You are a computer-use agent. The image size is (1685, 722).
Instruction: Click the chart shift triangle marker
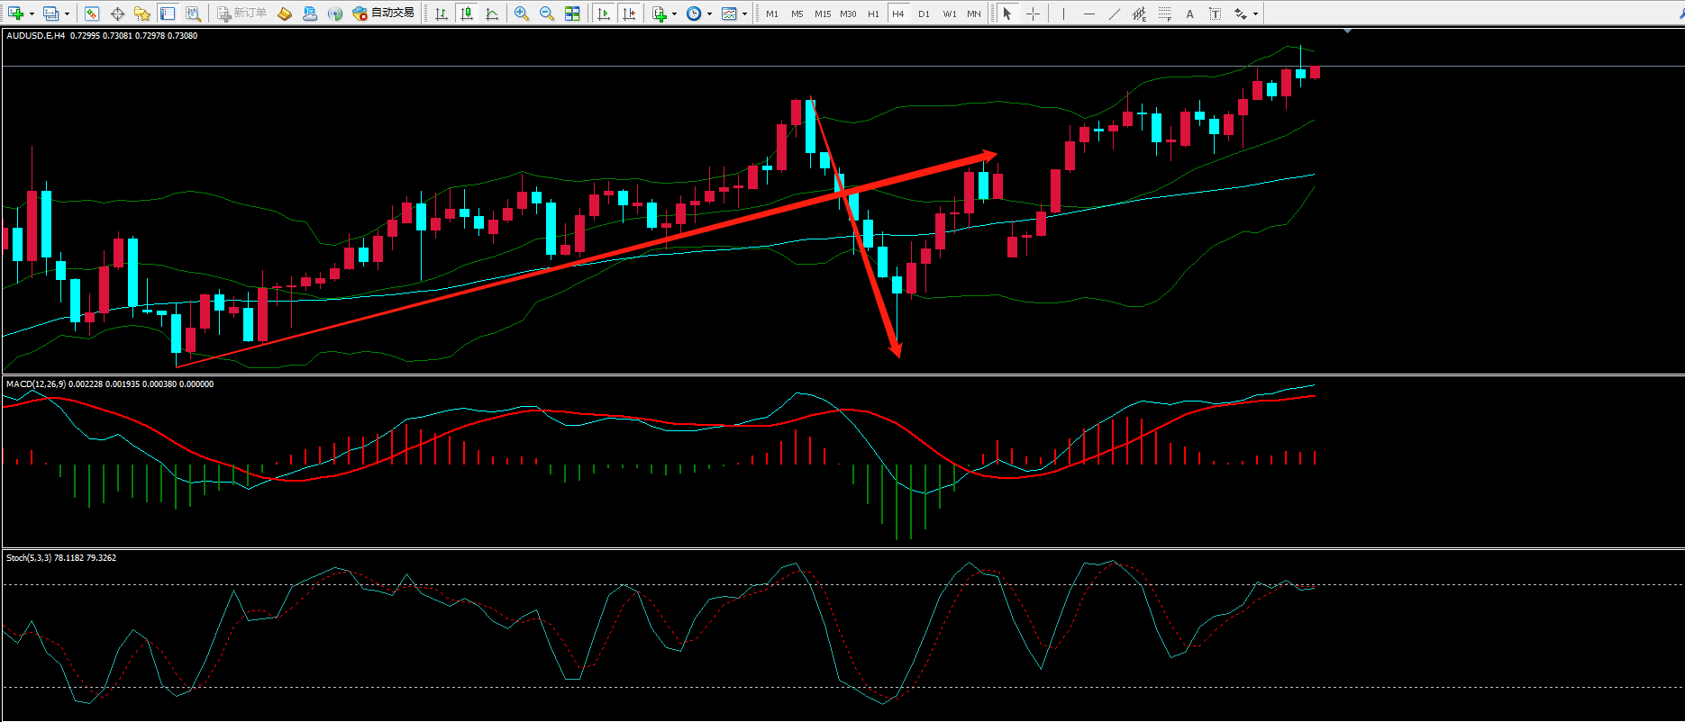click(x=1347, y=32)
